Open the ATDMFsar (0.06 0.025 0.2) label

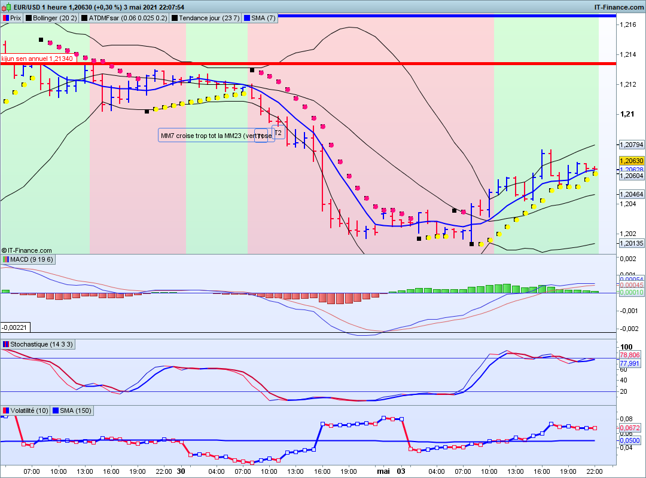(128, 18)
